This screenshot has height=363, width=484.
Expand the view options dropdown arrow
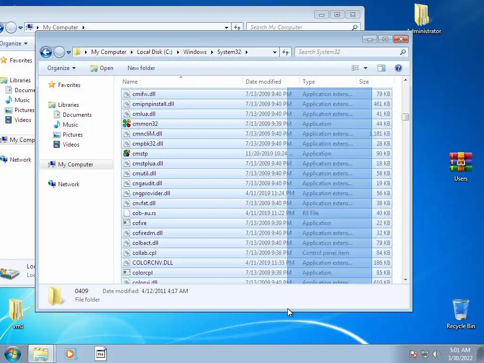365,68
